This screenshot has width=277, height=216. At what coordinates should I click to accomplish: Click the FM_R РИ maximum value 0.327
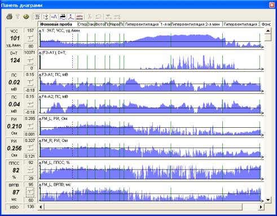click(30, 140)
